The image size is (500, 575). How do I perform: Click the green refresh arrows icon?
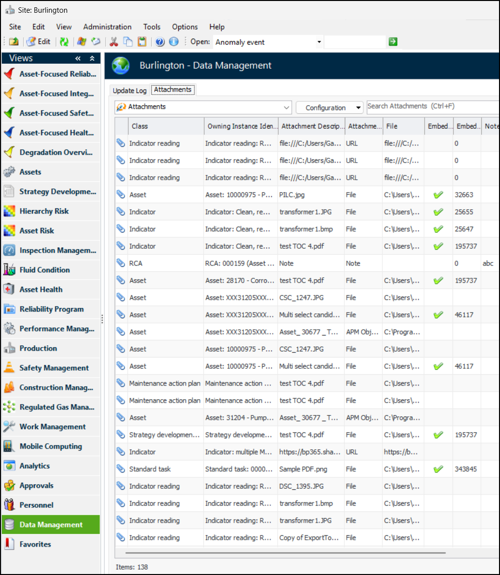tap(64, 42)
